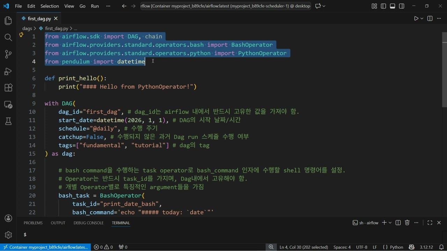Screen dimensions: 447x251
Task: Open Customize Layout in title bar
Action: point(374,6)
